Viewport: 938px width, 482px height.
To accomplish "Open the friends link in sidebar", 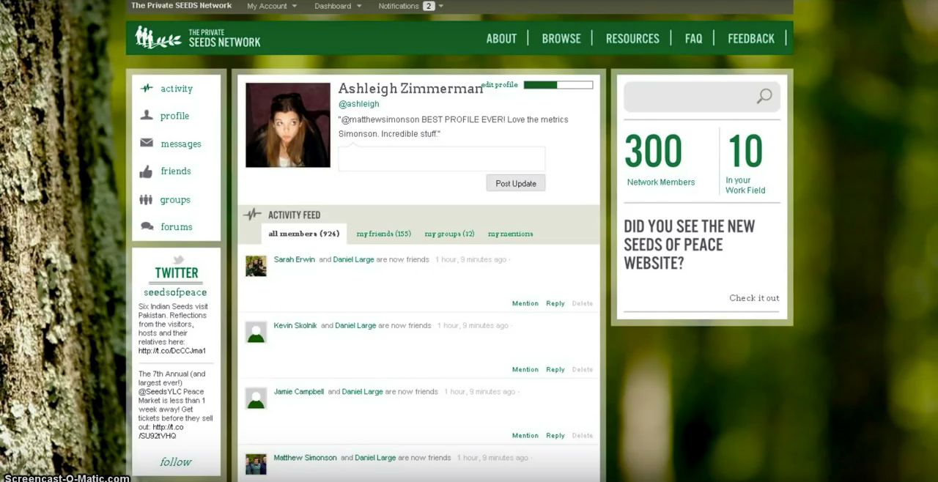I will tap(176, 171).
